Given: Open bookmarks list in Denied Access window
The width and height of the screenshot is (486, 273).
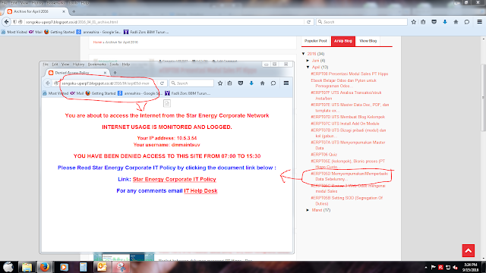Looking at the screenshot, I should [x=229, y=83].
